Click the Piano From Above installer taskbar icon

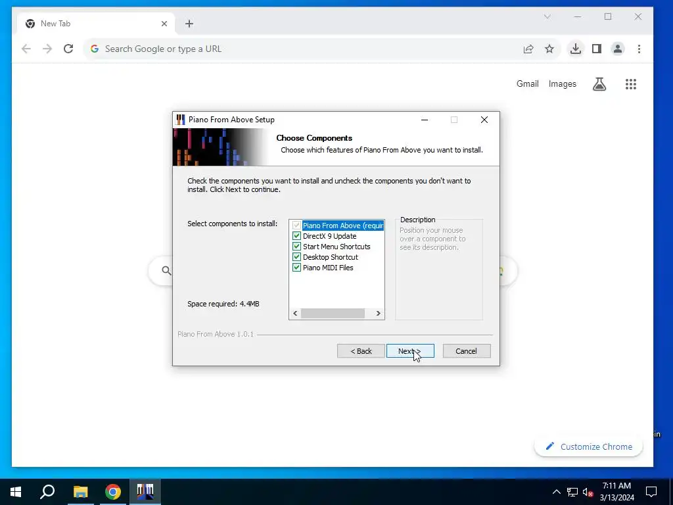tap(145, 492)
